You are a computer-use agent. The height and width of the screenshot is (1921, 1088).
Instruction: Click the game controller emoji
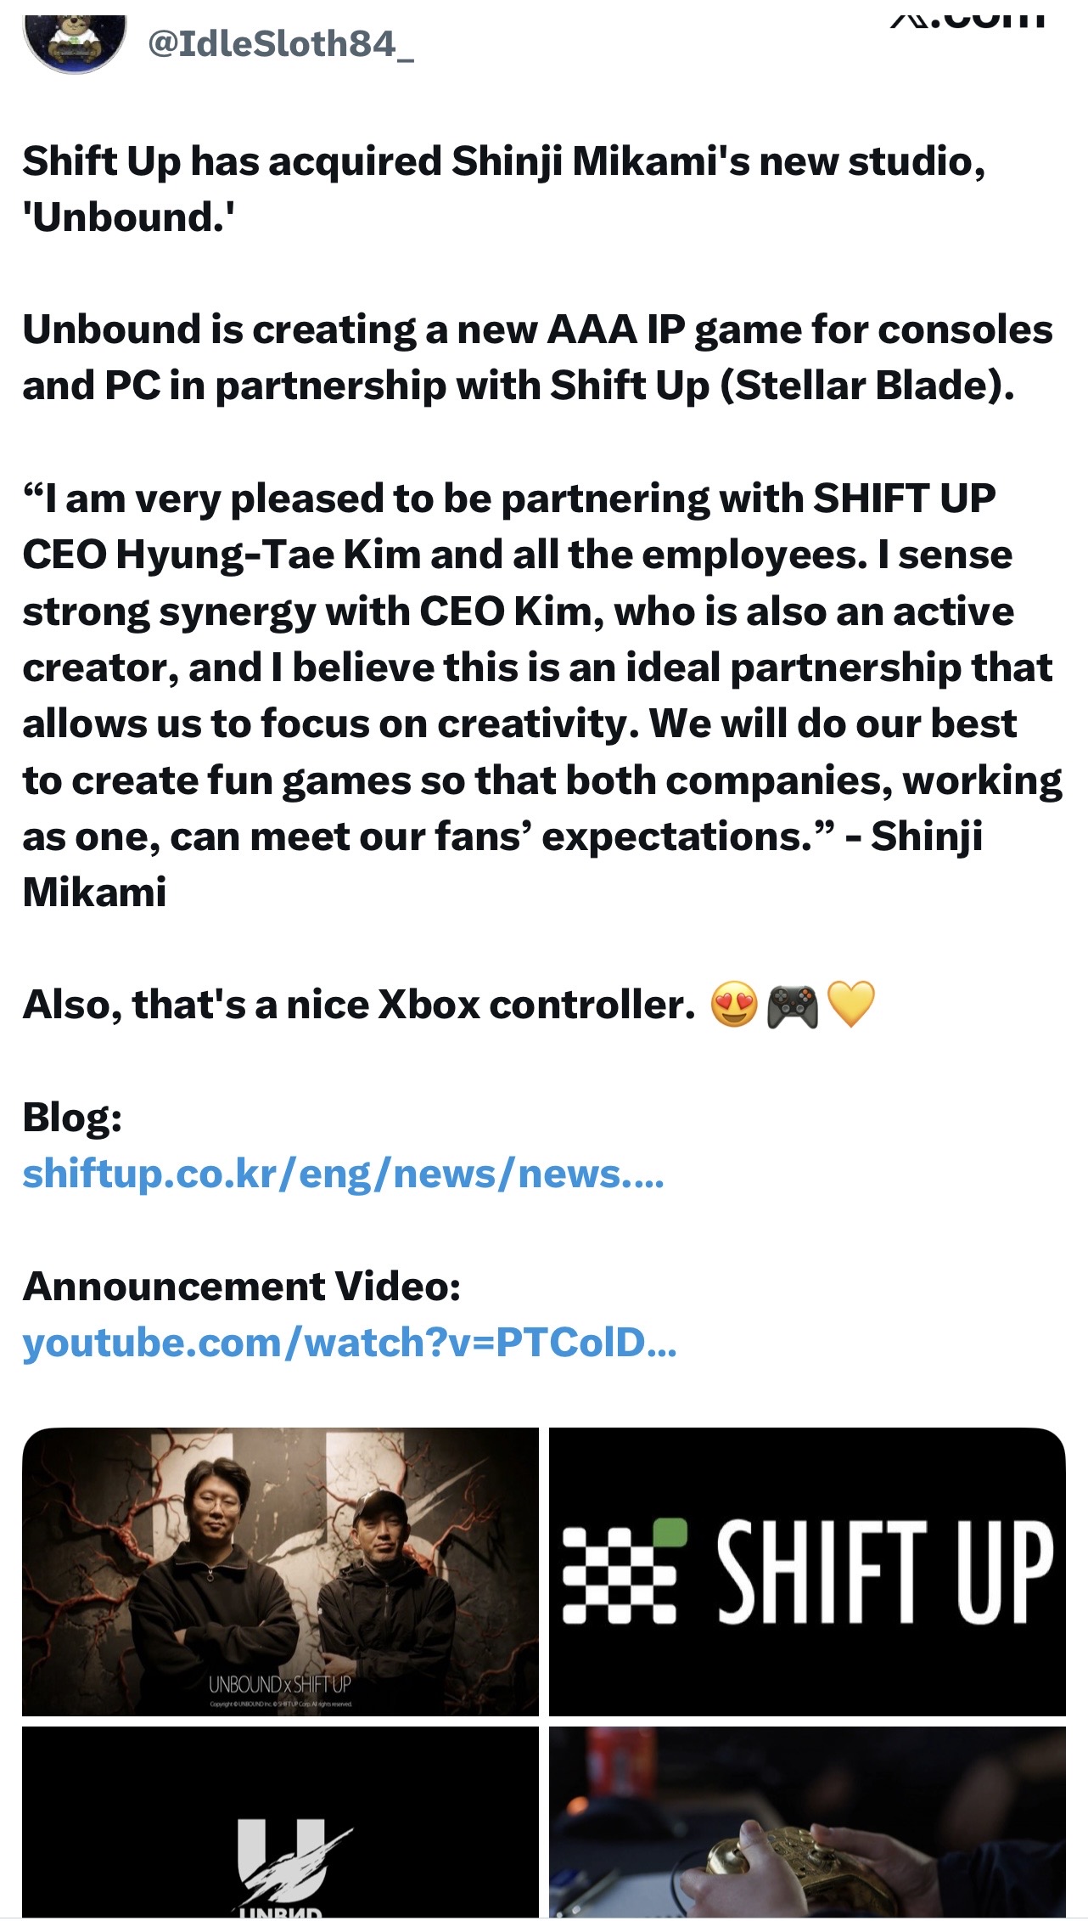tap(792, 1006)
